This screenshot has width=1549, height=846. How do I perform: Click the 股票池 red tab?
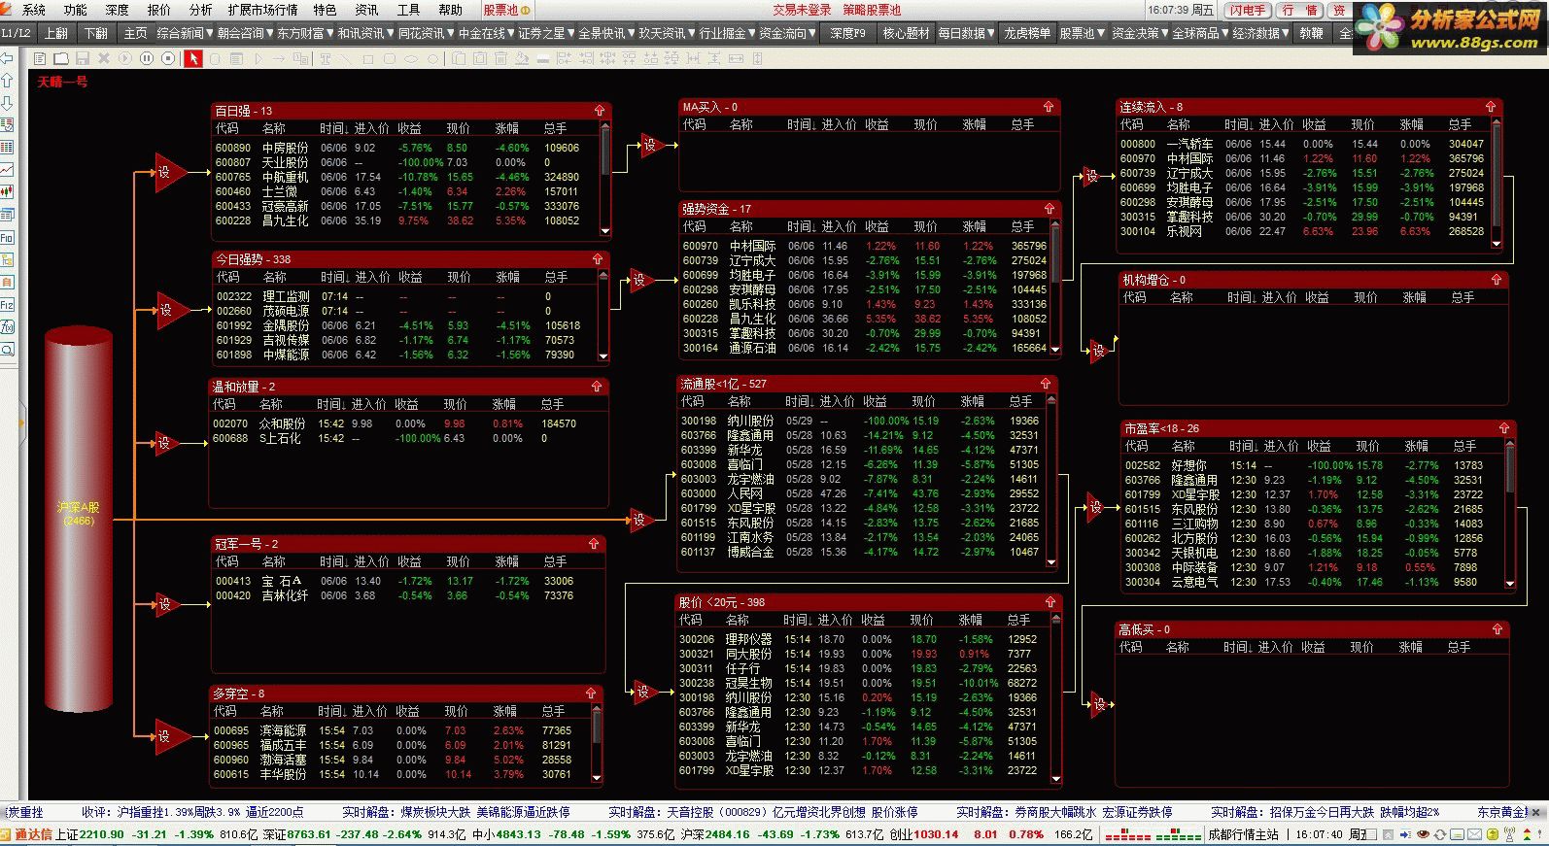[506, 10]
